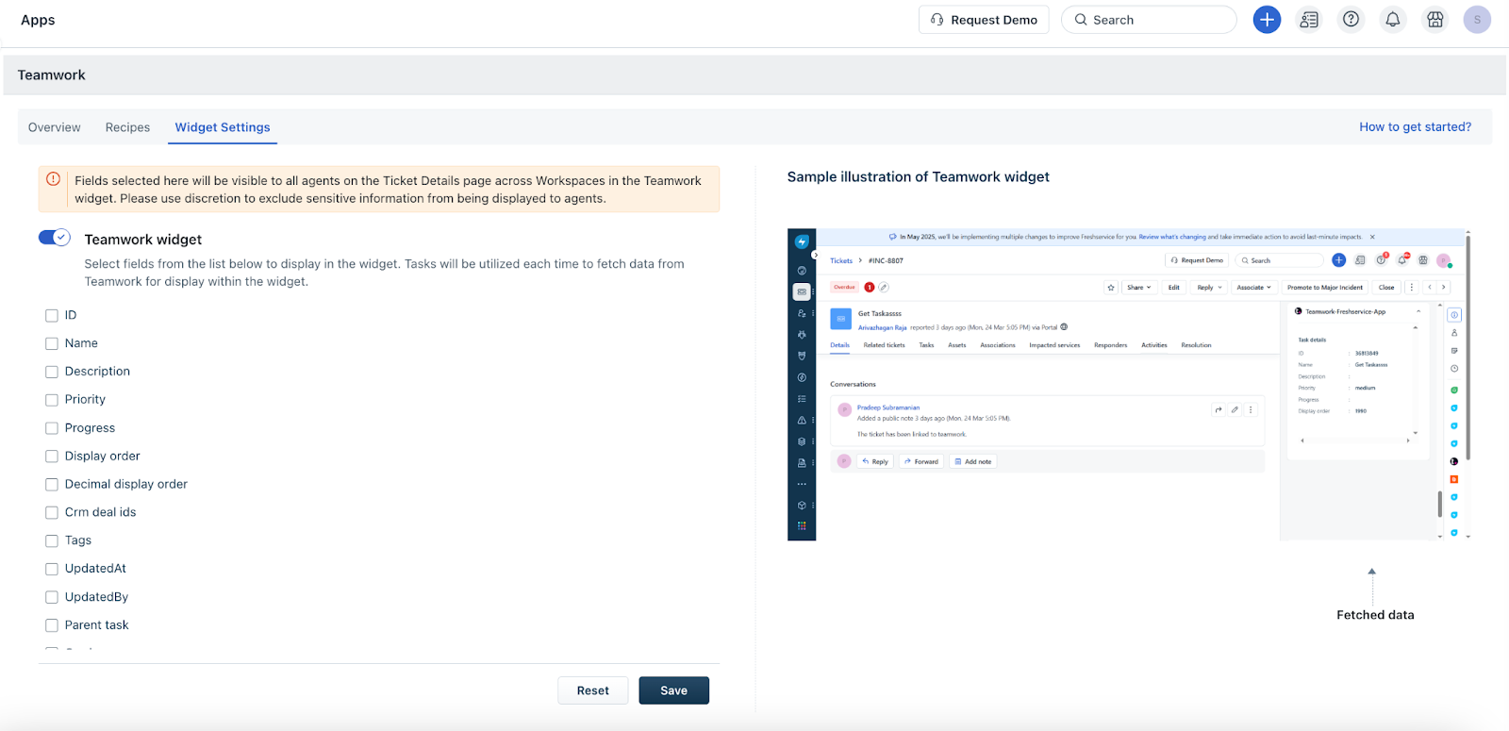Image resolution: width=1509 pixels, height=731 pixels.
Task: Click 'Sample illustration of Teamwork widget' heading
Action: 919,177
